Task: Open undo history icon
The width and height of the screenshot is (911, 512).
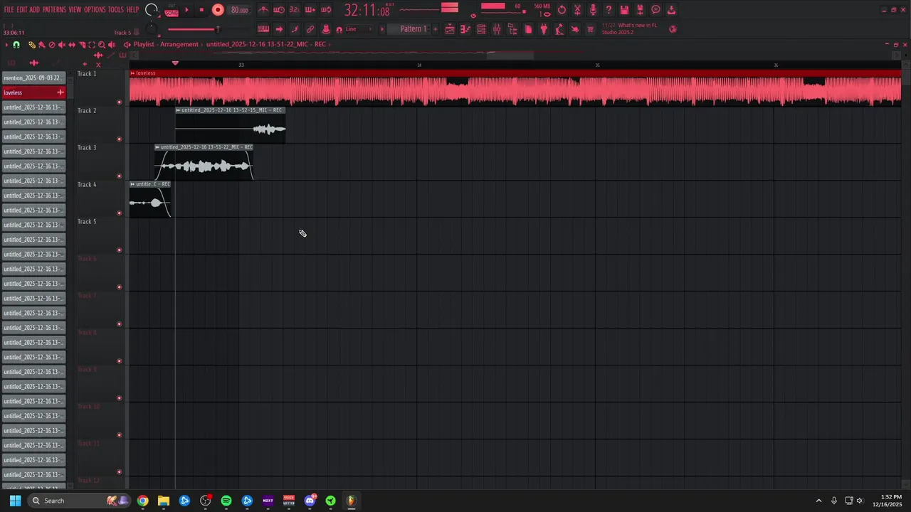Action: coord(562,10)
